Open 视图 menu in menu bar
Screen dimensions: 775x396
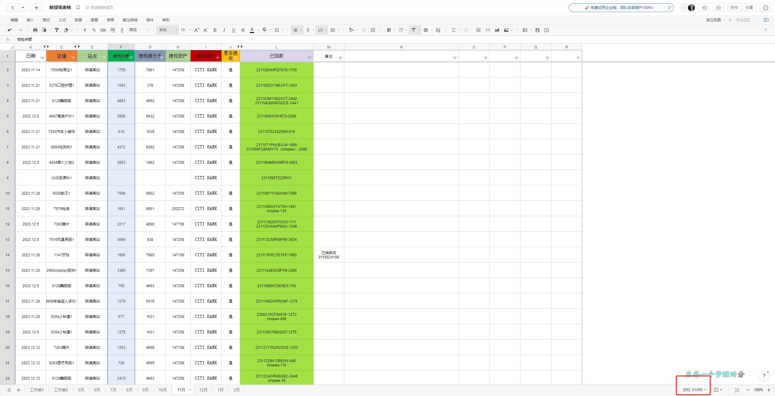pos(94,20)
